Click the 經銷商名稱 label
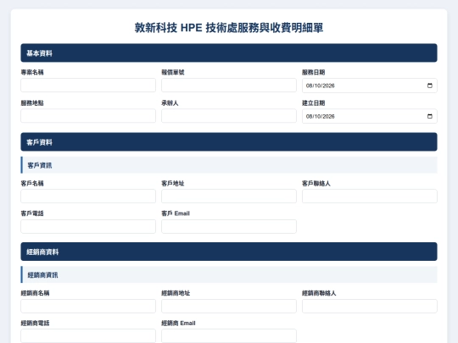The height and width of the screenshot is (343, 458). click(x=35, y=293)
